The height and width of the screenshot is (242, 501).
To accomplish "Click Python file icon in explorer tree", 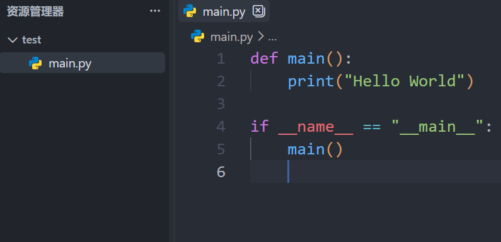I will pos(35,63).
